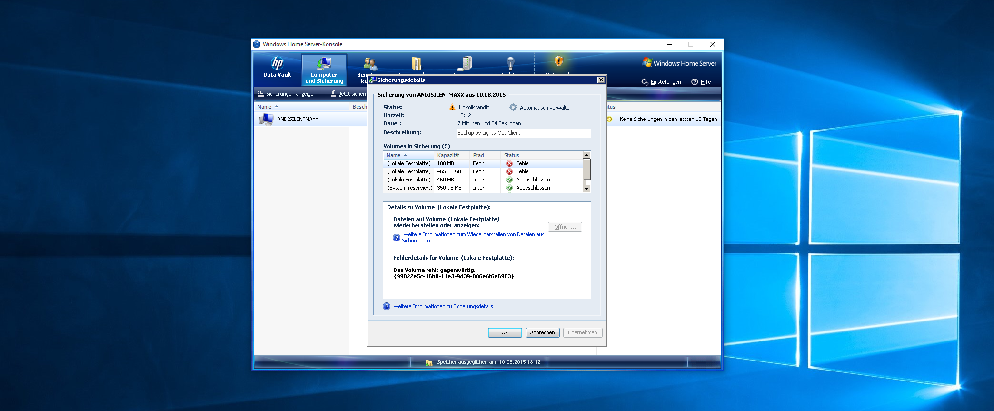Click the volume list scrollbar thumb
The height and width of the screenshot is (411, 994).
click(x=587, y=170)
